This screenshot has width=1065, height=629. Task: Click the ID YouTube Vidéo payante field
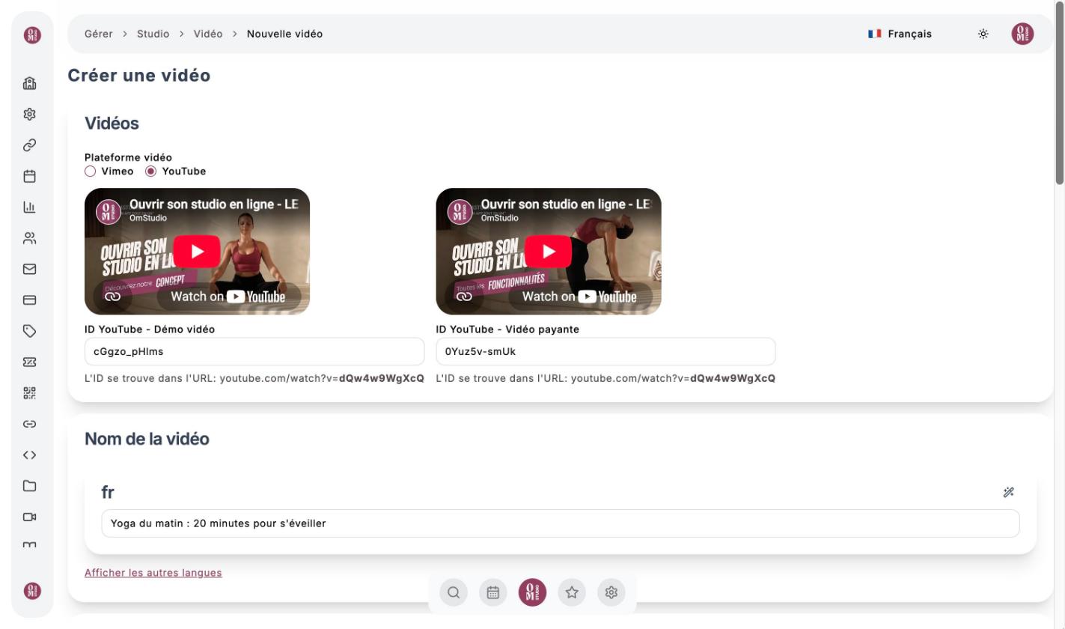(605, 351)
